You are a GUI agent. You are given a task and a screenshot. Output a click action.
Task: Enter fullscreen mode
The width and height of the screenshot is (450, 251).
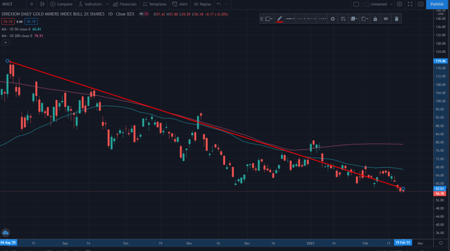(x=410, y=4)
